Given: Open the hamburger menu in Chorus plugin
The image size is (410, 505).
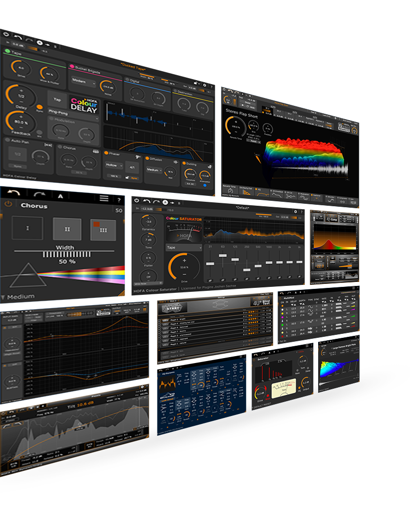Looking at the screenshot, I should pos(104,198).
